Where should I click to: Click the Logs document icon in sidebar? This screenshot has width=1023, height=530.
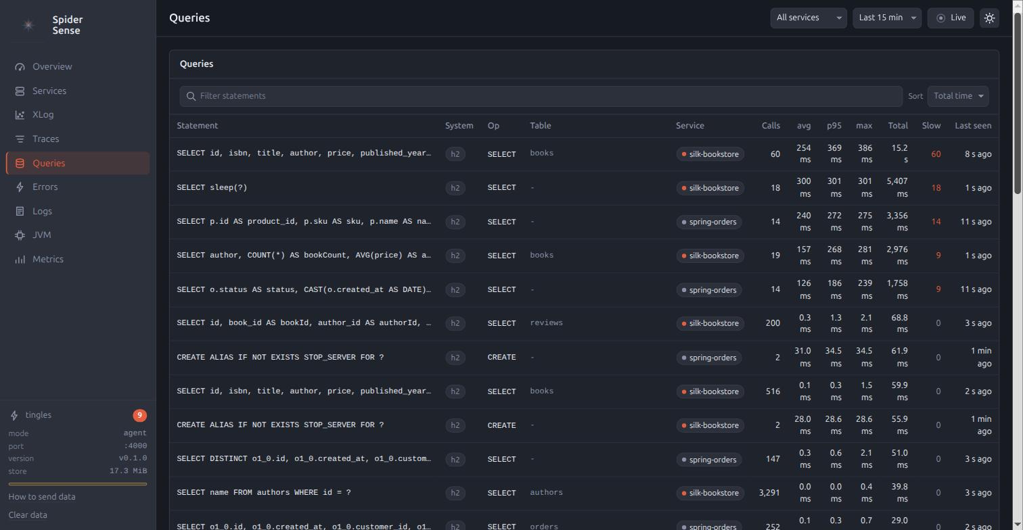[20, 212]
